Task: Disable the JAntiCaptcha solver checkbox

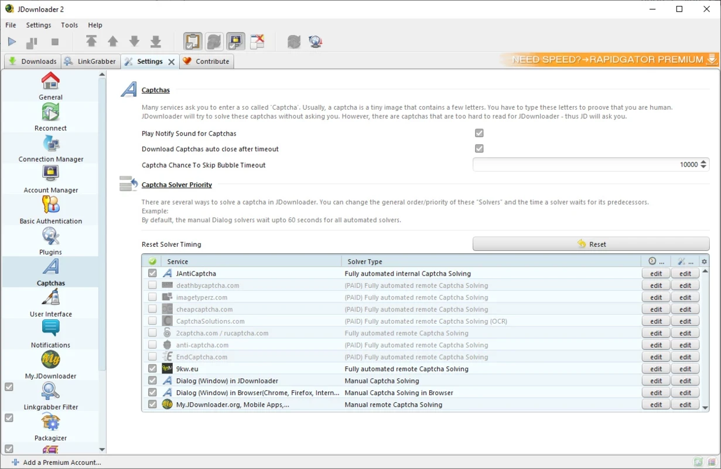Action: tap(152, 274)
